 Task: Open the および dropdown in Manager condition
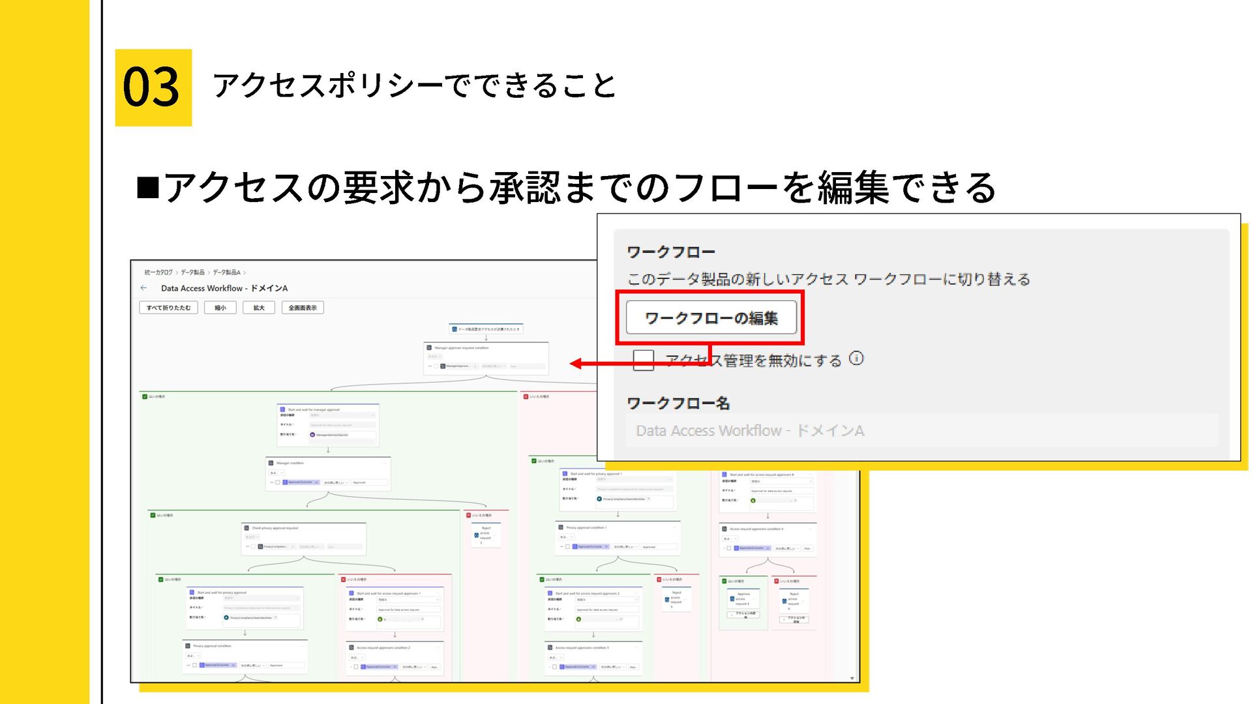[276, 473]
